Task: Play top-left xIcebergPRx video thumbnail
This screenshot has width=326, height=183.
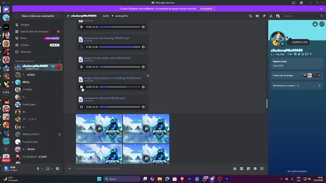Action: (x=99, y=129)
